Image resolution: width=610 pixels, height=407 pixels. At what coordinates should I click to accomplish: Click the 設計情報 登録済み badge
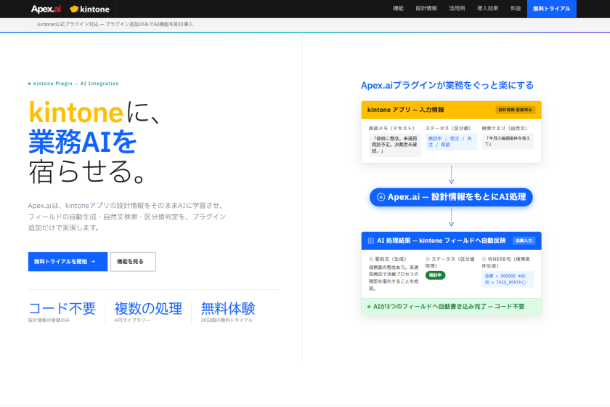click(516, 110)
